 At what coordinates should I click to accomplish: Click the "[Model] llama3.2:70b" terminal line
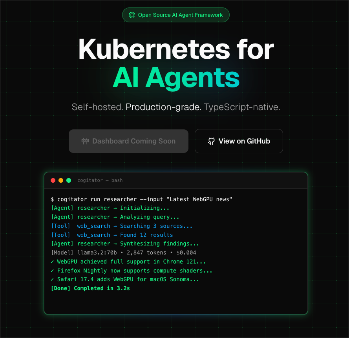click(x=124, y=253)
